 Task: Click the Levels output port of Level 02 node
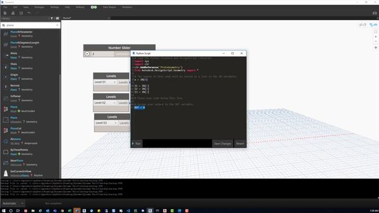[123, 103]
